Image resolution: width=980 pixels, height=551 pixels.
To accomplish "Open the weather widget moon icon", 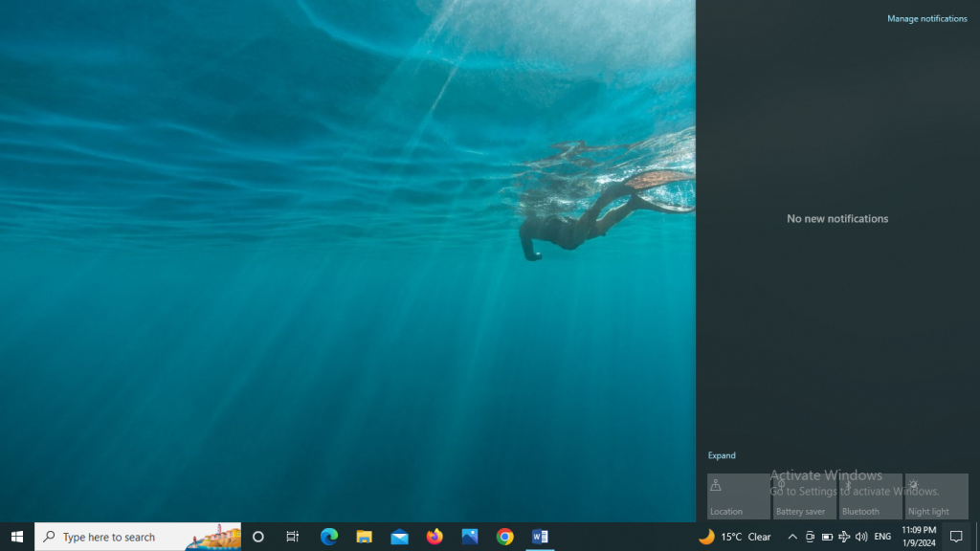I will point(706,537).
